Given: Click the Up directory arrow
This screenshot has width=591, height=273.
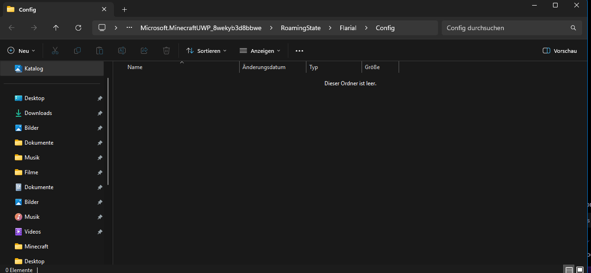Looking at the screenshot, I should click(x=56, y=28).
